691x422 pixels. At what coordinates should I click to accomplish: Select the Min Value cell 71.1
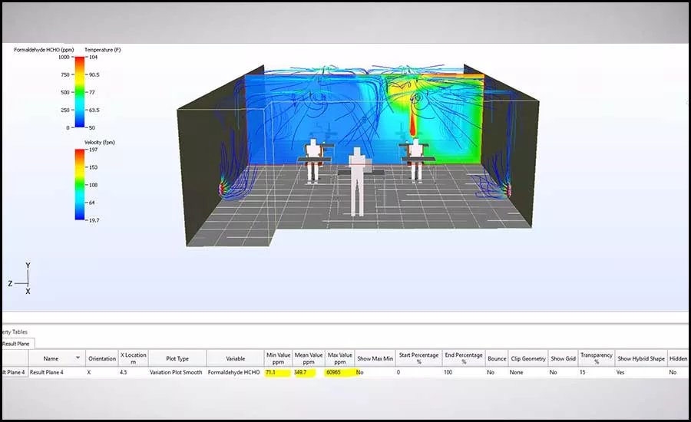(278, 372)
